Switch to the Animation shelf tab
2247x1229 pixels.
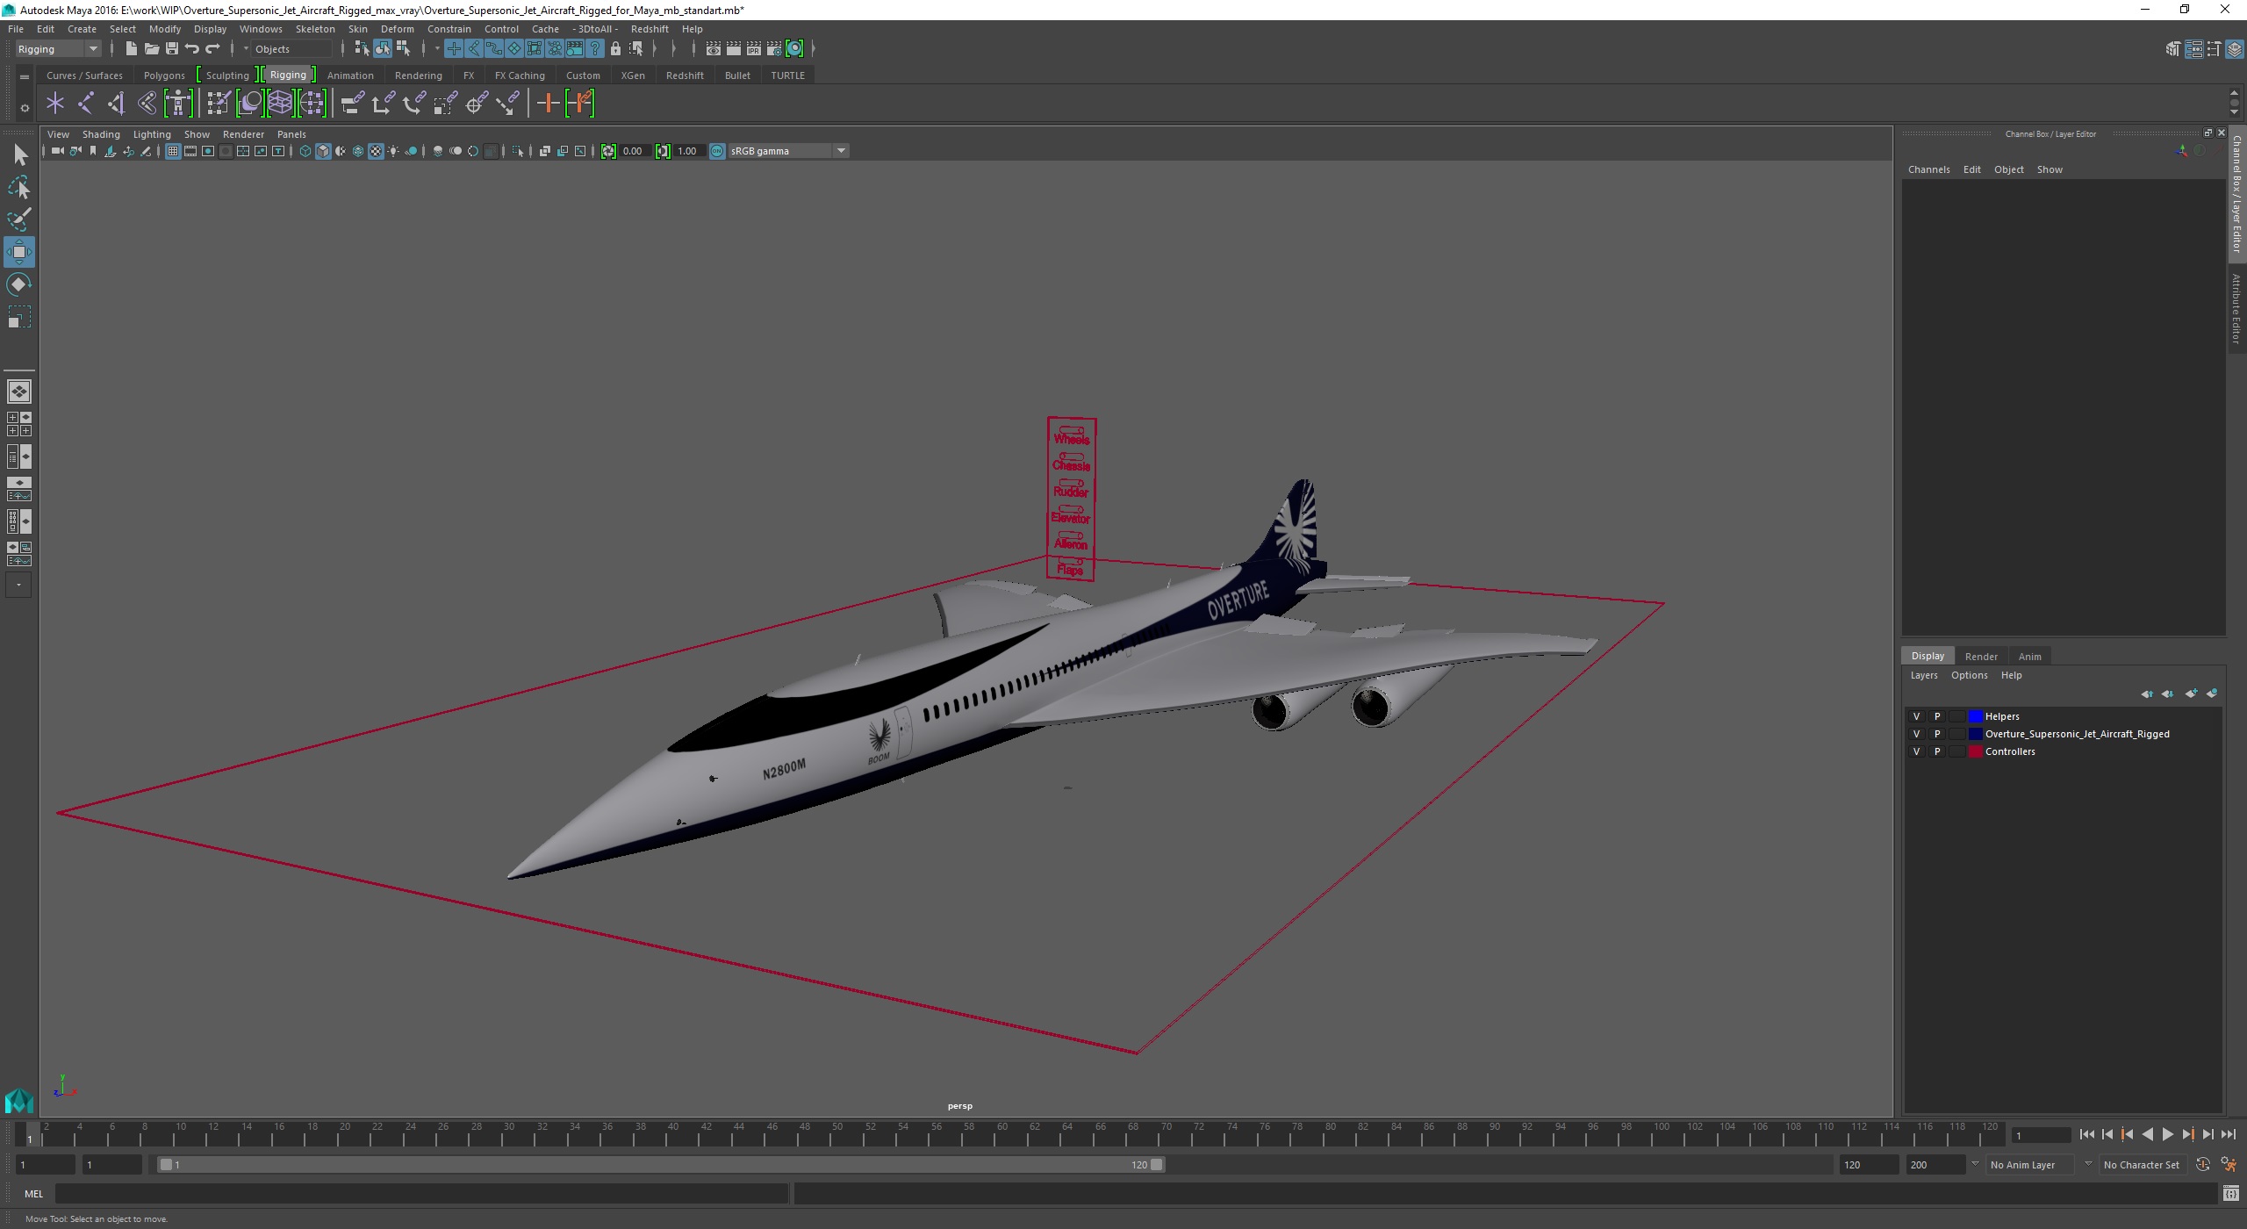[350, 75]
